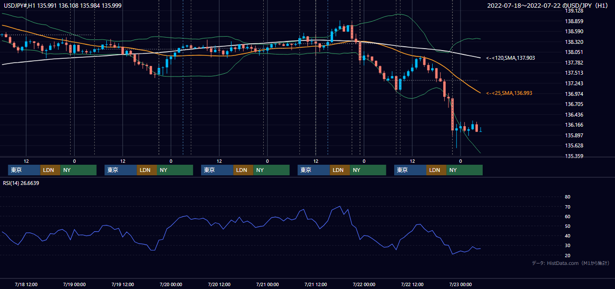Click the NY session block for July 19
This screenshot has width=615, height=289.
click(x=175, y=170)
